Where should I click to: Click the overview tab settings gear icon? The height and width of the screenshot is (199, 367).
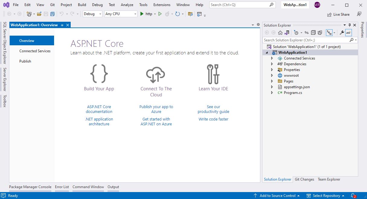coord(258,25)
